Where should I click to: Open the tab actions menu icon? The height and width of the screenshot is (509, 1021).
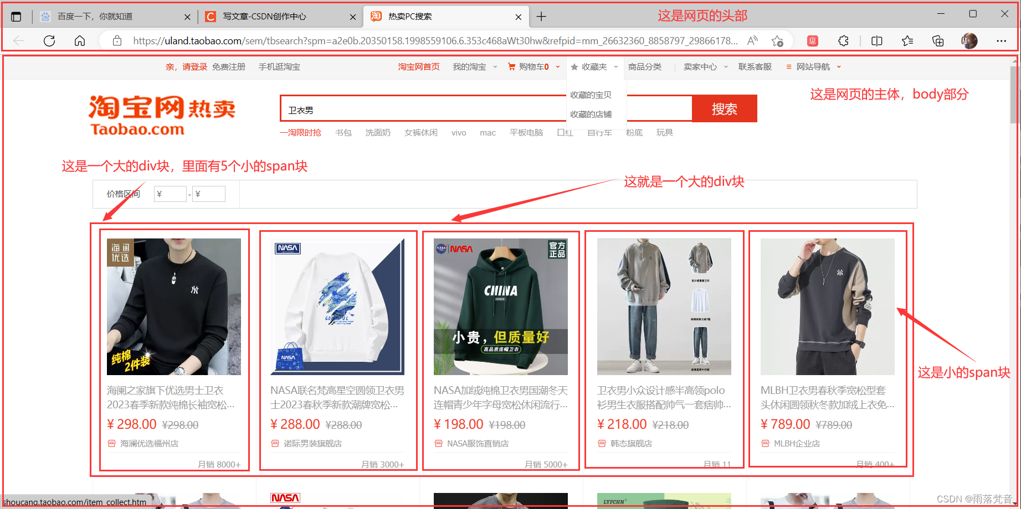click(x=16, y=17)
